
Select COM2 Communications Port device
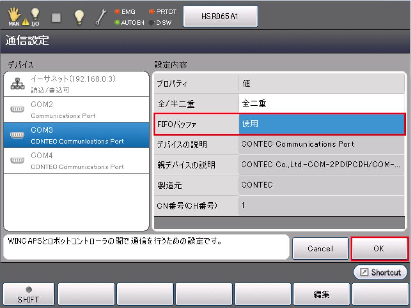coord(76,110)
